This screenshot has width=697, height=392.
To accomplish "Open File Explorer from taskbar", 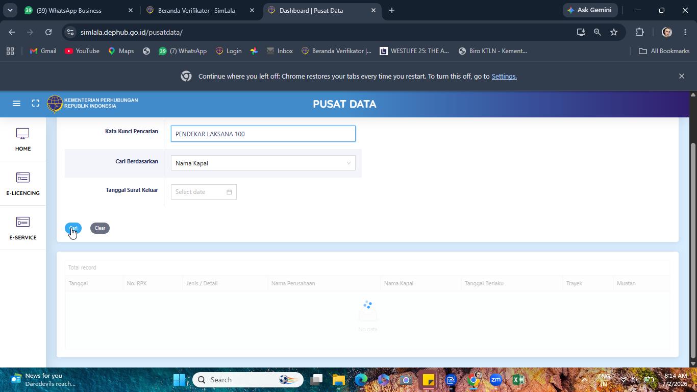I will click(x=339, y=380).
